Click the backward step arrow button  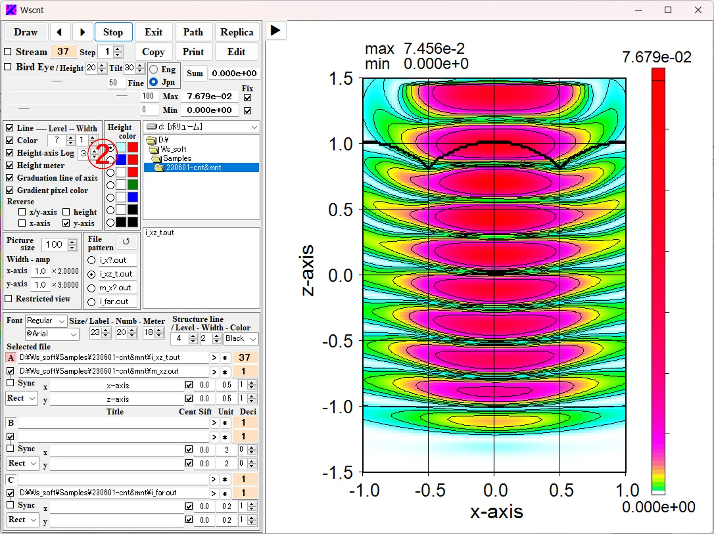pos(60,32)
